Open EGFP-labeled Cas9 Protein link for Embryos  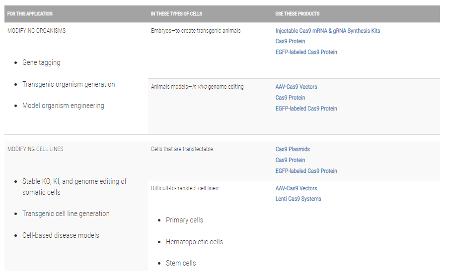[306, 52]
